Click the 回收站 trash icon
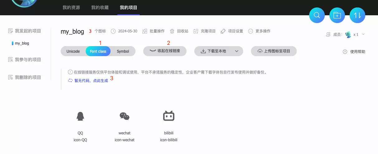Viewport: 378px width, 154px height. (172, 31)
